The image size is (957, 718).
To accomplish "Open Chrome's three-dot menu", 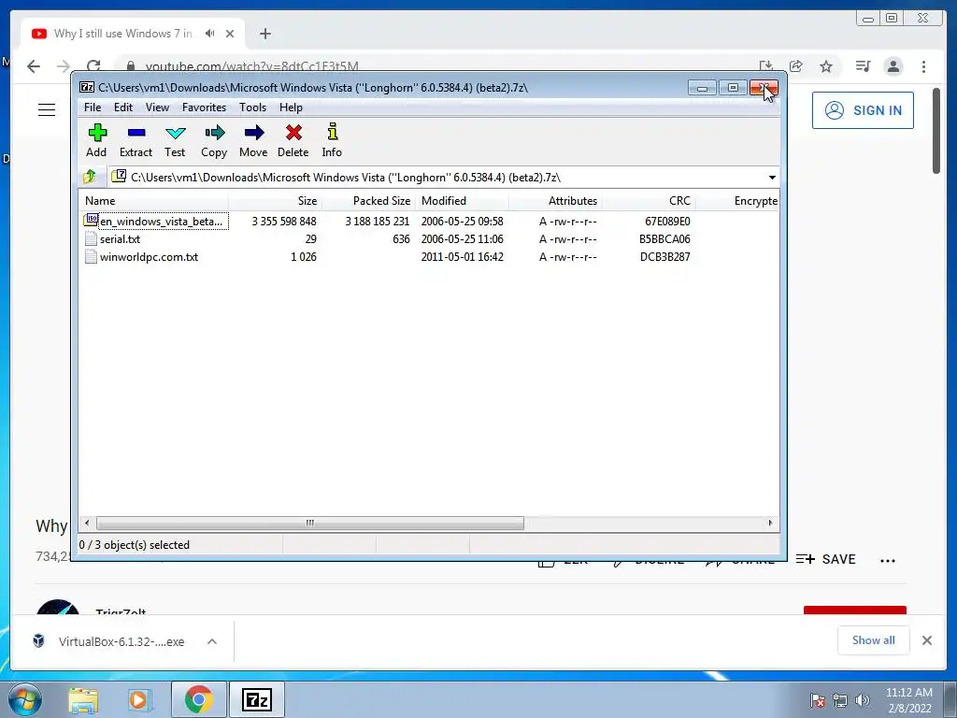I will point(924,66).
